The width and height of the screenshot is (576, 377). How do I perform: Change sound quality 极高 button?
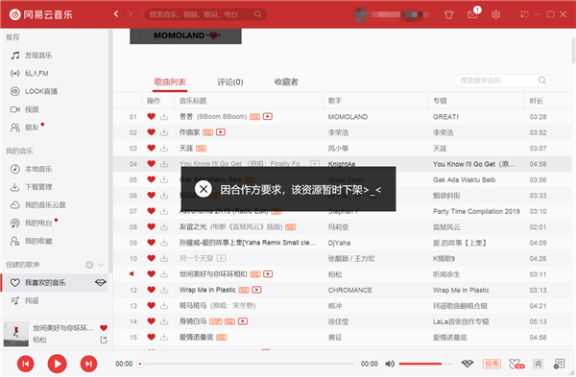click(492, 364)
